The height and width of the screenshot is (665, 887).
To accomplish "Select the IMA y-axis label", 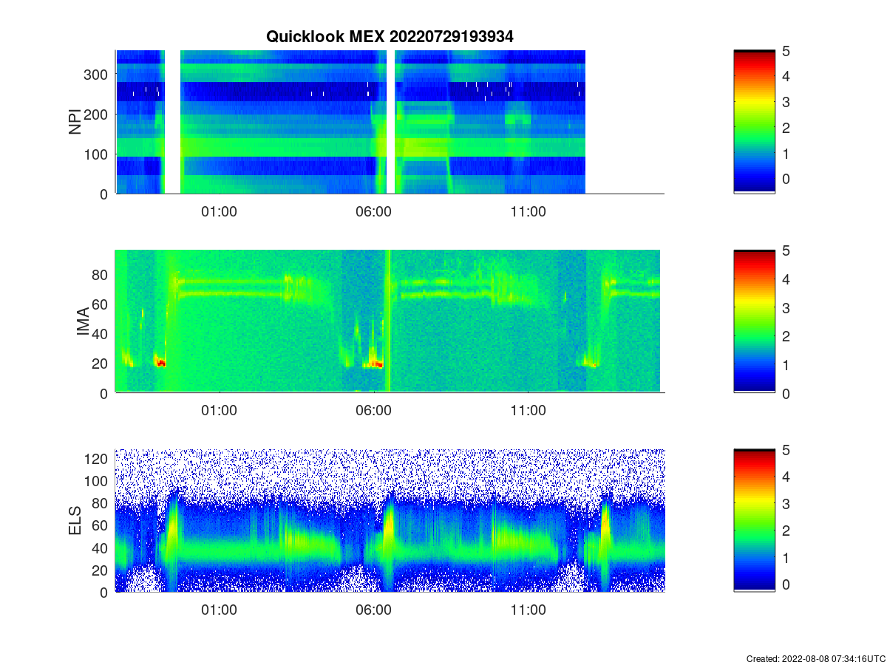I will coord(83,321).
